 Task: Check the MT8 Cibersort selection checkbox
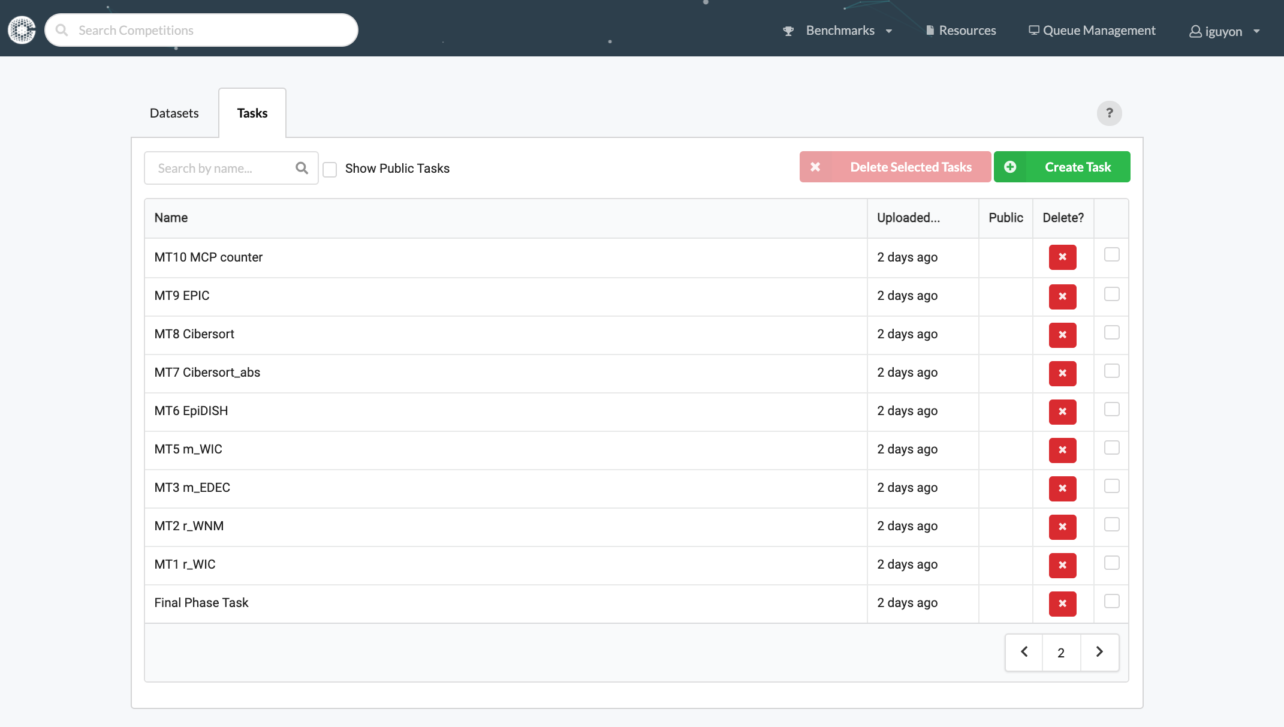point(1112,332)
